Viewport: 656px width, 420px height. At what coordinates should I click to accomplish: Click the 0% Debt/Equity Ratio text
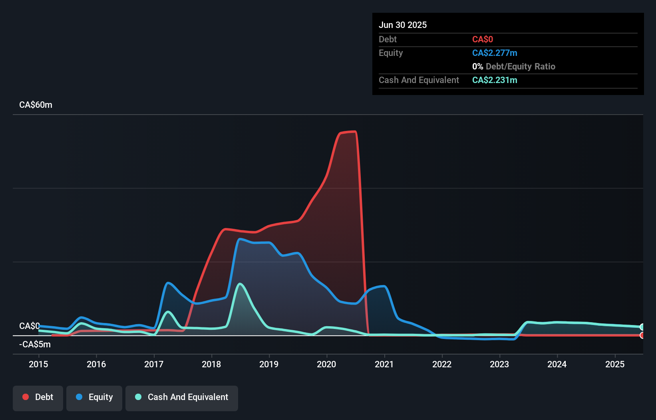click(x=514, y=66)
